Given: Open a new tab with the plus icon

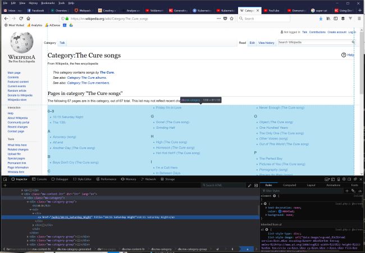Looking at the screenshot, I should [360, 10].
